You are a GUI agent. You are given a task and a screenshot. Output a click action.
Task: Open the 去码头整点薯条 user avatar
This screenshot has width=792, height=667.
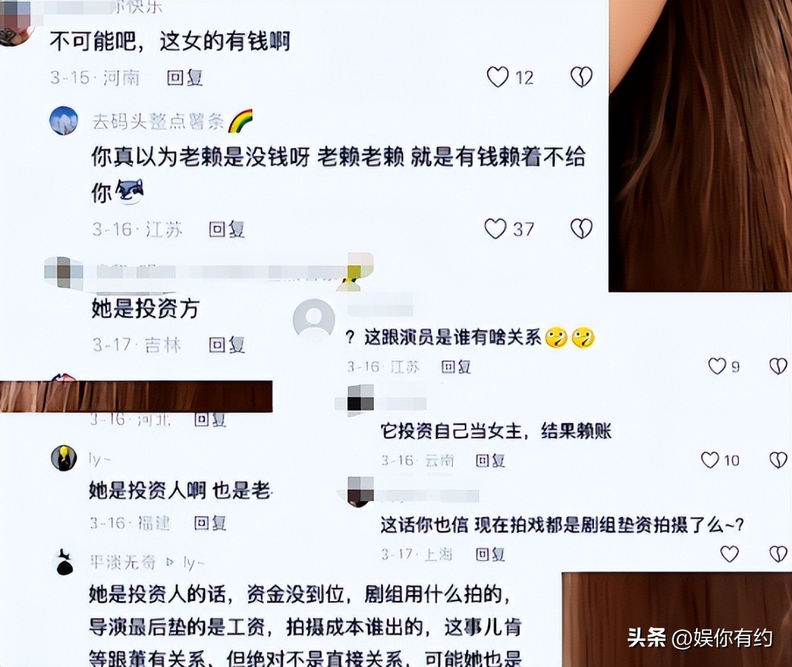click(64, 121)
